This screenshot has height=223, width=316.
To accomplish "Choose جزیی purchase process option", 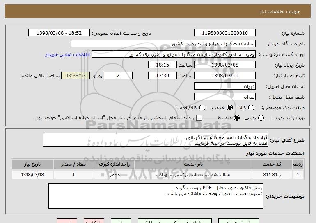I will point(261,118).
